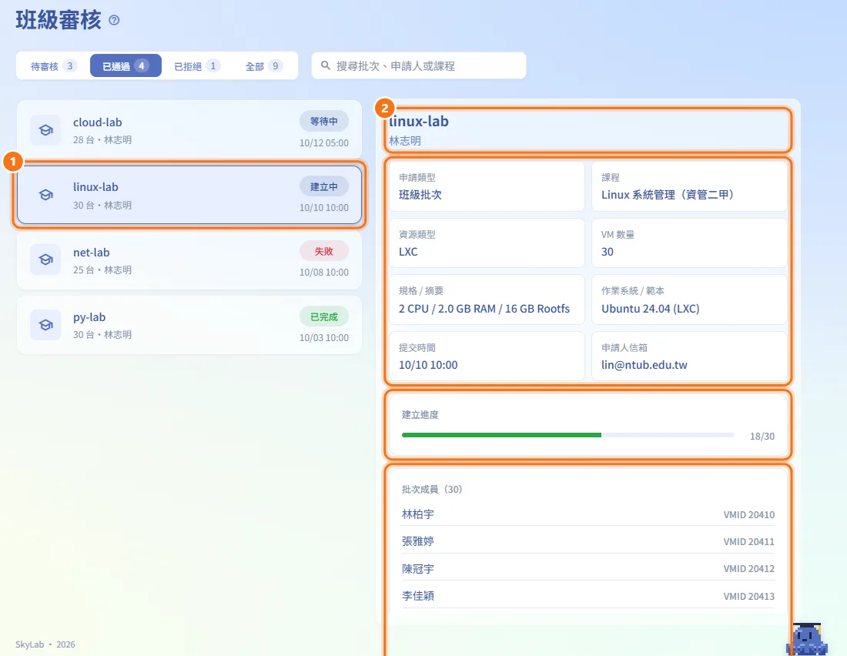
Task: Click the 已完成 status badge
Action: pyautogui.click(x=323, y=316)
